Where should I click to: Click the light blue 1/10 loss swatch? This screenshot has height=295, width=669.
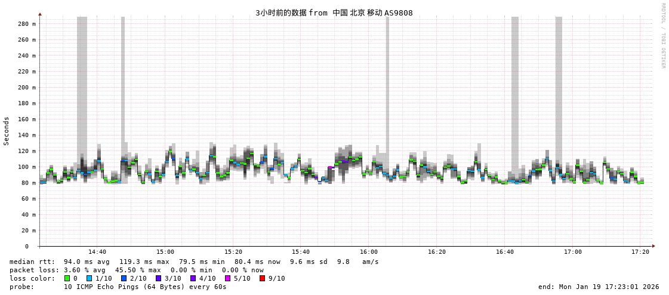[x=89, y=278]
